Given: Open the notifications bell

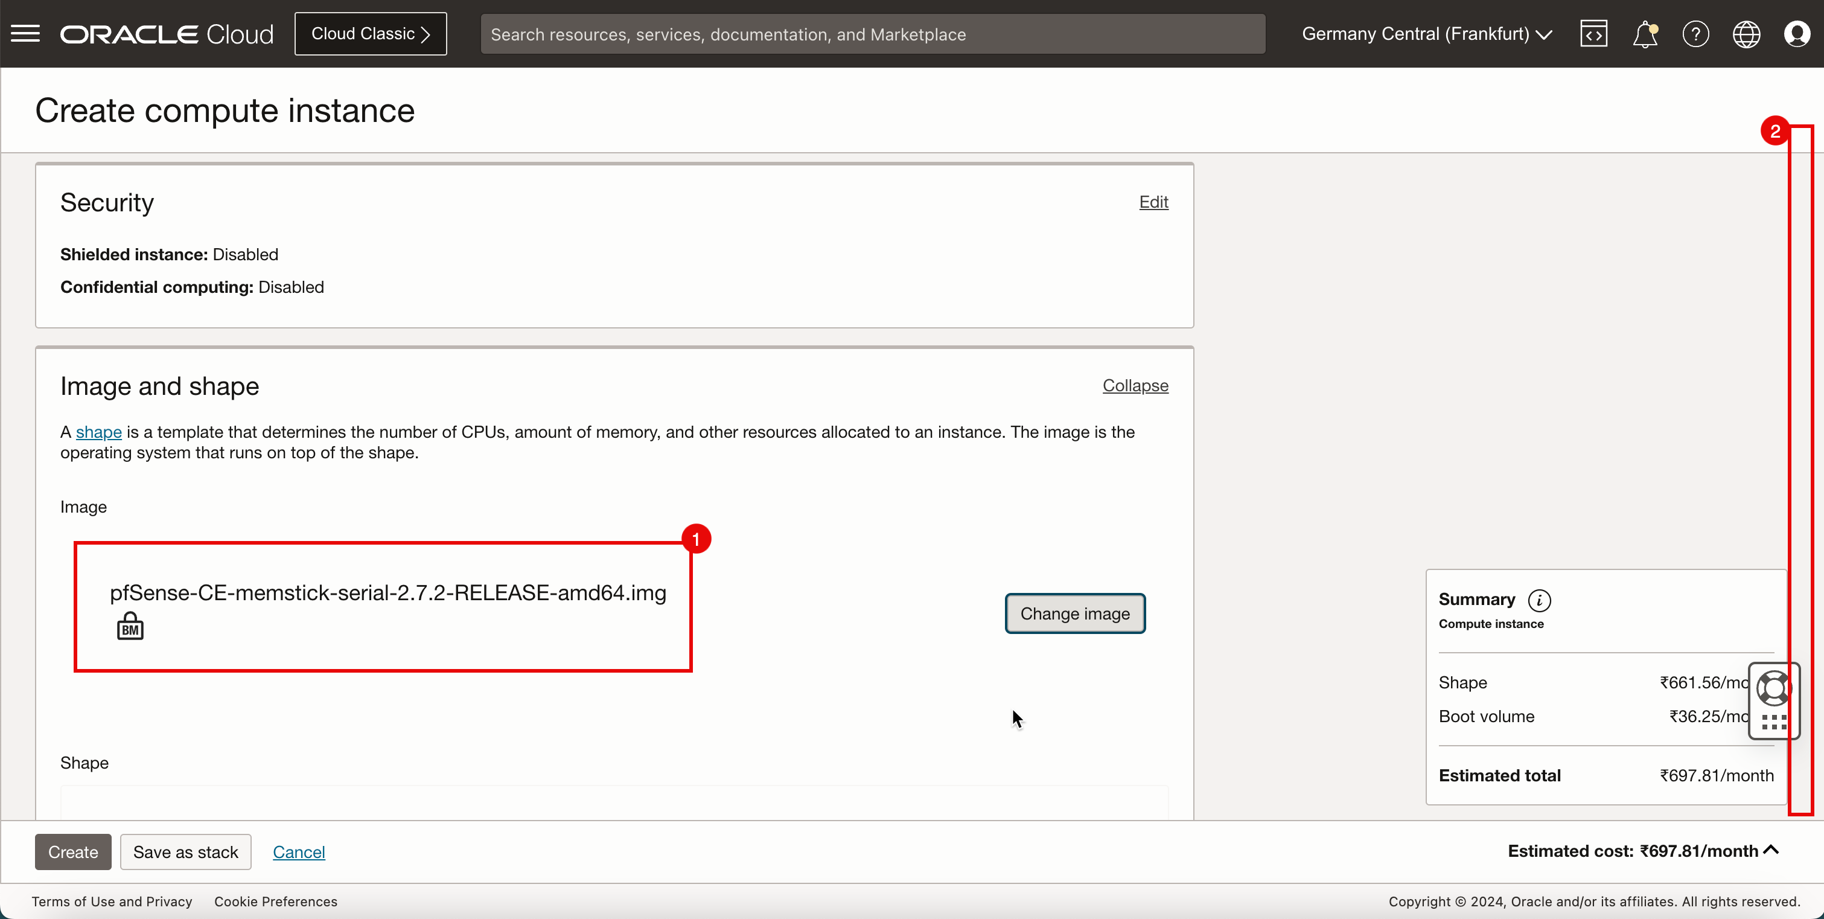Looking at the screenshot, I should (x=1644, y=33).
